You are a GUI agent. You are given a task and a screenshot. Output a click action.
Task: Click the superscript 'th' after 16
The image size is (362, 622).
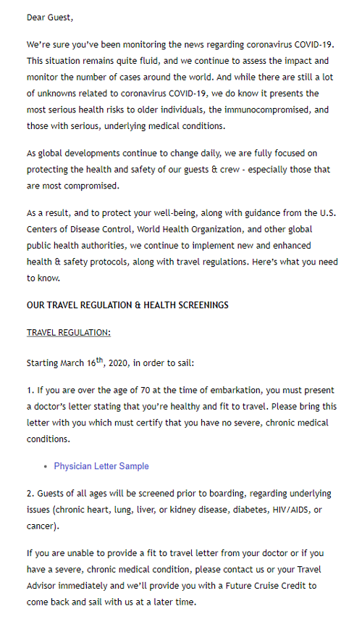click(x=100, y=360)
